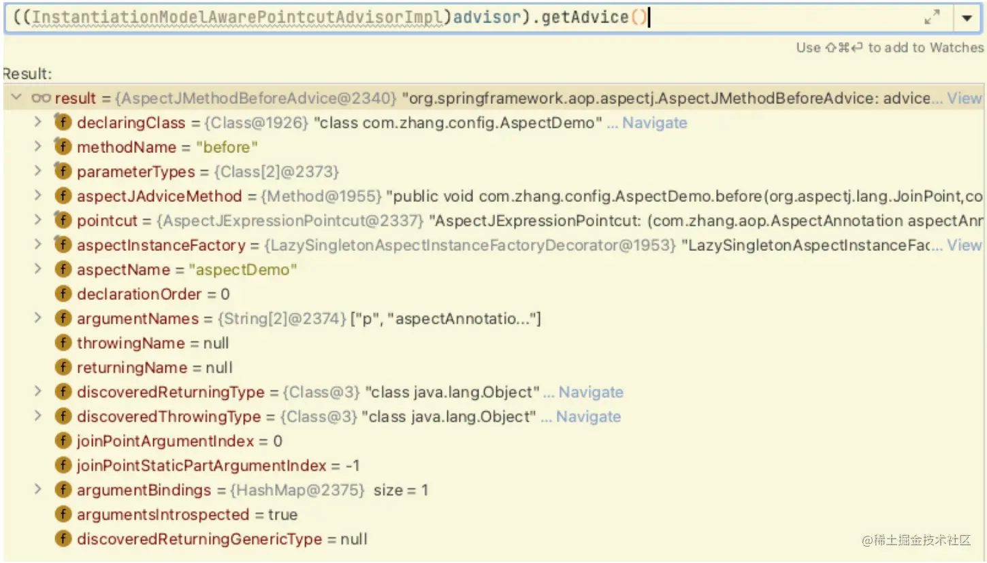987x563 pixels.
Task: Select 'joinPointStaticPartArgumentIndex = -1' row text
Action: pyautogui.click(x=218, y=466)
